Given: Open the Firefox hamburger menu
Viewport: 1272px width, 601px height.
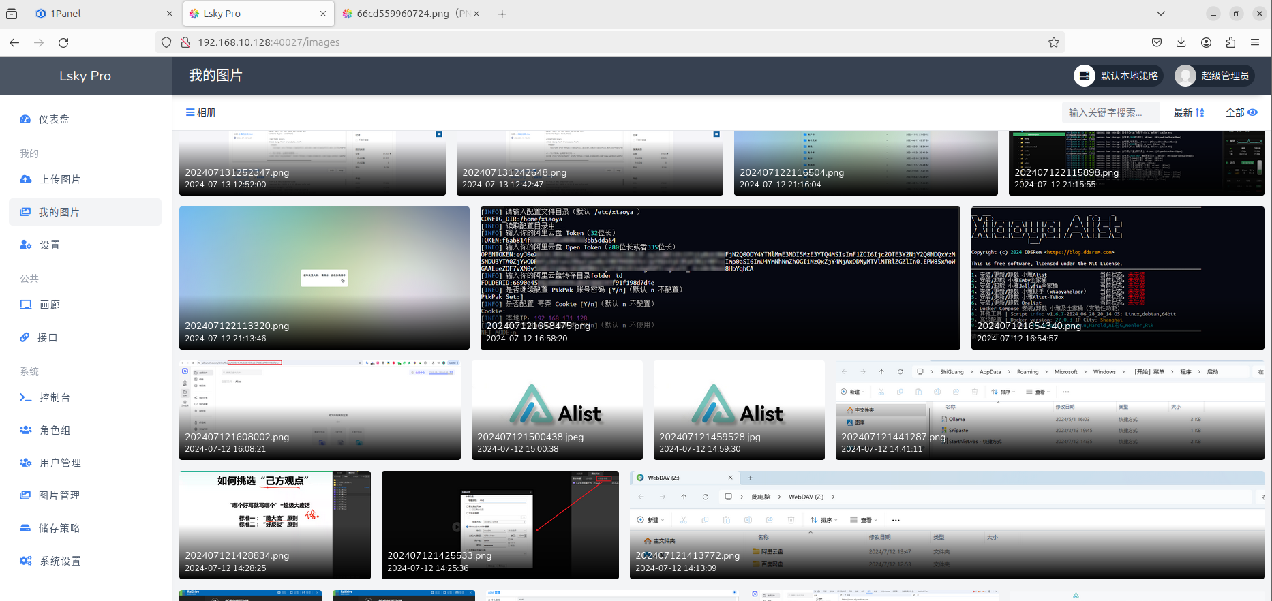Looking at the screenshot, I should [x=1255, y=42].
